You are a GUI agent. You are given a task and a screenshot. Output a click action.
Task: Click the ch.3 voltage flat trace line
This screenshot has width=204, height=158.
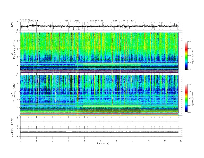coord(99,122)
